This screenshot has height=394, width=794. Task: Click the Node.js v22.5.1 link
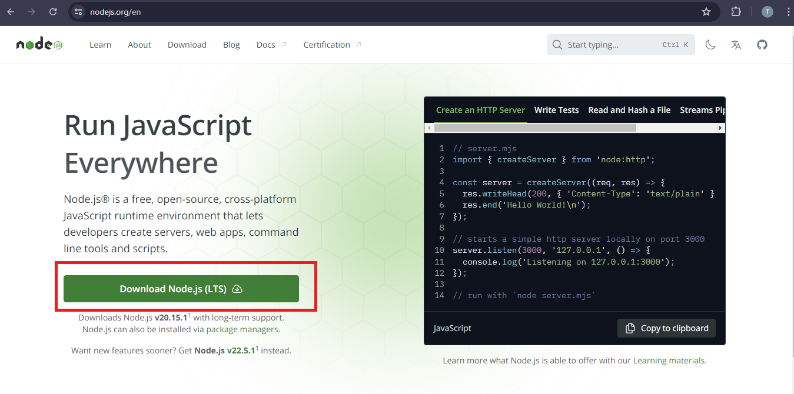225,350
